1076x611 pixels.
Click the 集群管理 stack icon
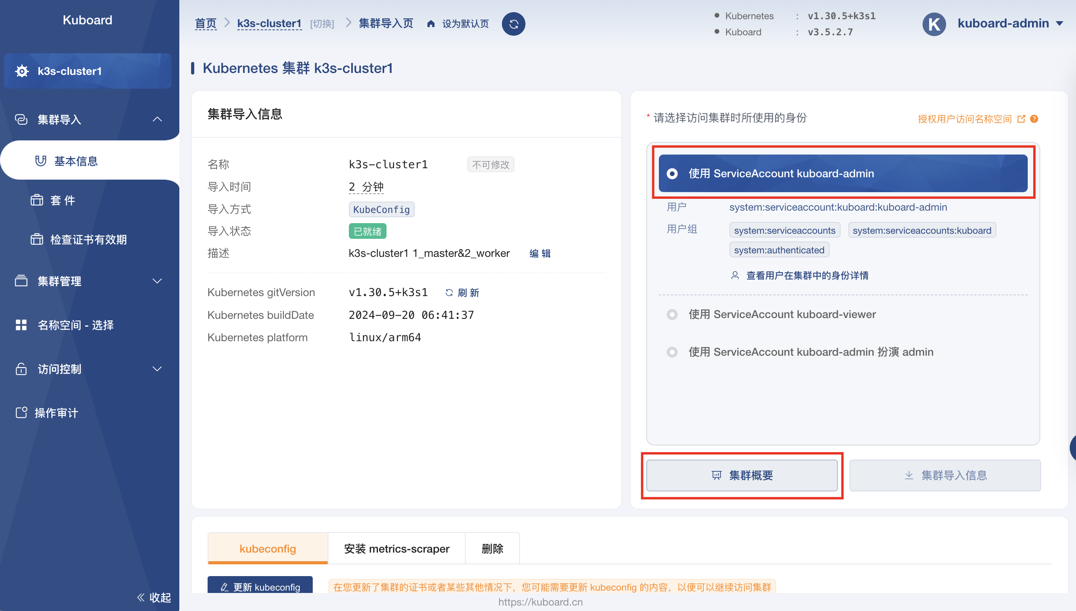pyautogui.click(x=21, y=281)
